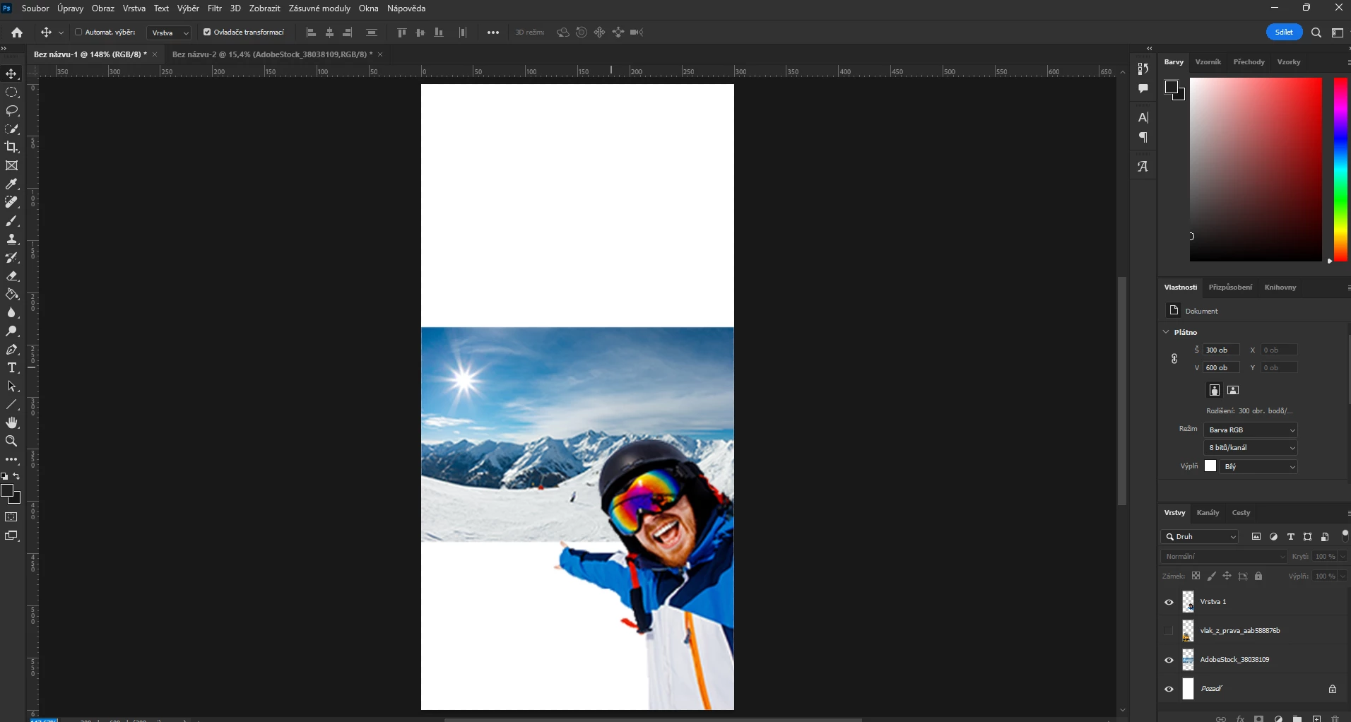Open the three-dot more options in options bar
The width and height of the screenshot is (1351, 722).
(x=493, y=32)
